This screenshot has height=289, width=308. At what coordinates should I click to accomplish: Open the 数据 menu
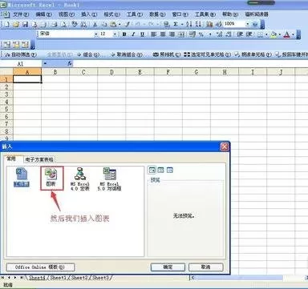pos(157,14)
